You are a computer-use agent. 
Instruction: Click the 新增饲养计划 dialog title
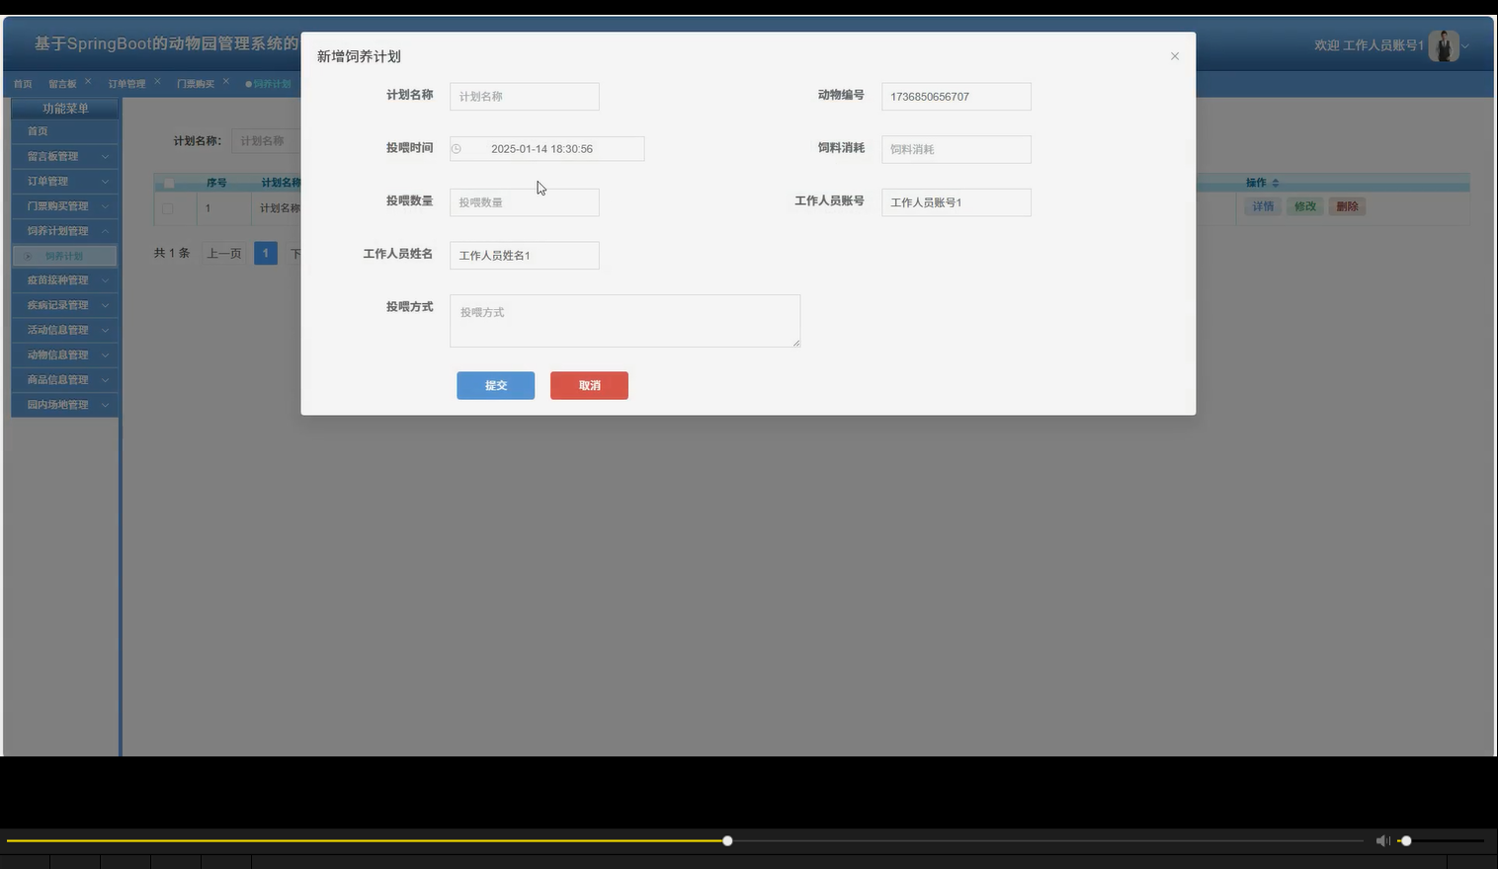click(x=359, y=56)
